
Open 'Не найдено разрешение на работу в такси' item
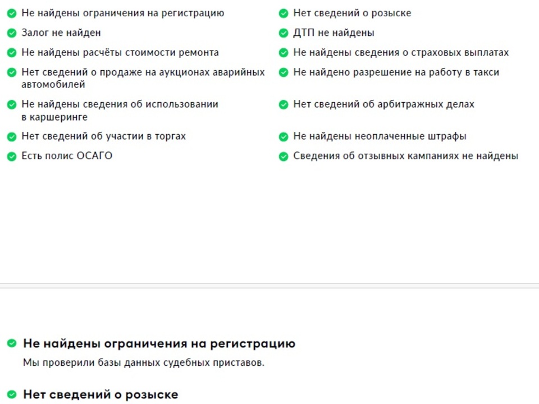(x=396, y=72)
